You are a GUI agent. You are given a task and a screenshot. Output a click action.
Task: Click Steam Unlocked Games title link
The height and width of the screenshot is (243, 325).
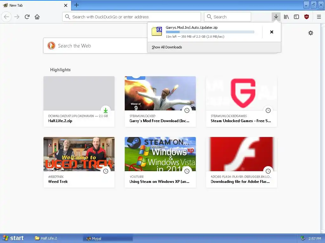[241, 121]
